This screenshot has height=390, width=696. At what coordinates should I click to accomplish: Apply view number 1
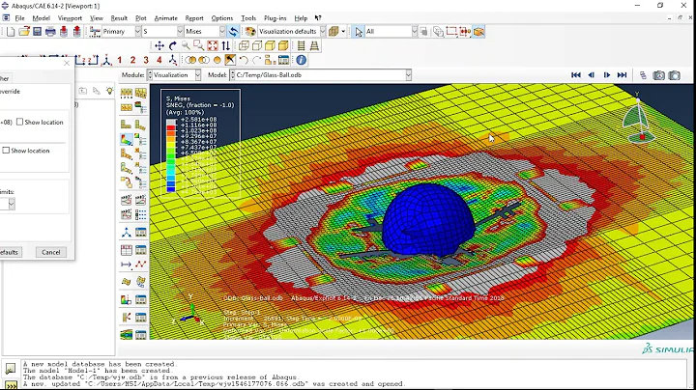[120, 60]
